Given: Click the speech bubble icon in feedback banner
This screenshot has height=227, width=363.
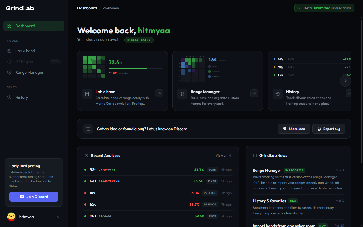Looking at the screenshot, I should (x=88, y=129).
